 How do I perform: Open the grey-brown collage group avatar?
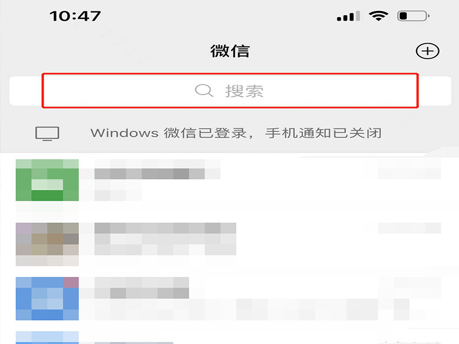tap(47, 244)
